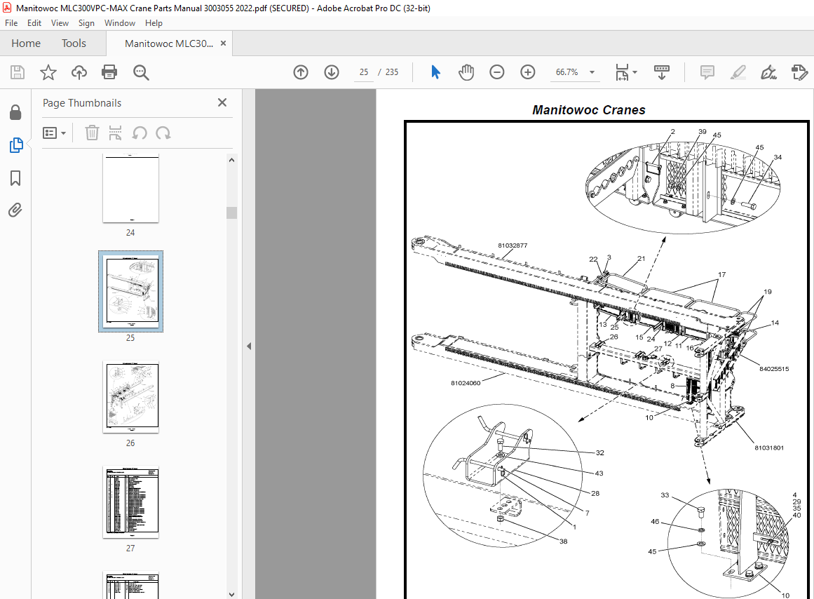The width and height of the screenshot is (814, 599).
Task: Select the Manitowoc MLC30... document tab
Action: pos(169,43)
